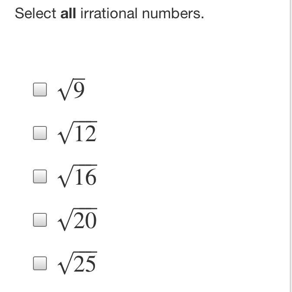Click the 'Select all irrational numbers' prompt
Image resolution: width=292 pixels, height=292 pixels.
[109, 13]
